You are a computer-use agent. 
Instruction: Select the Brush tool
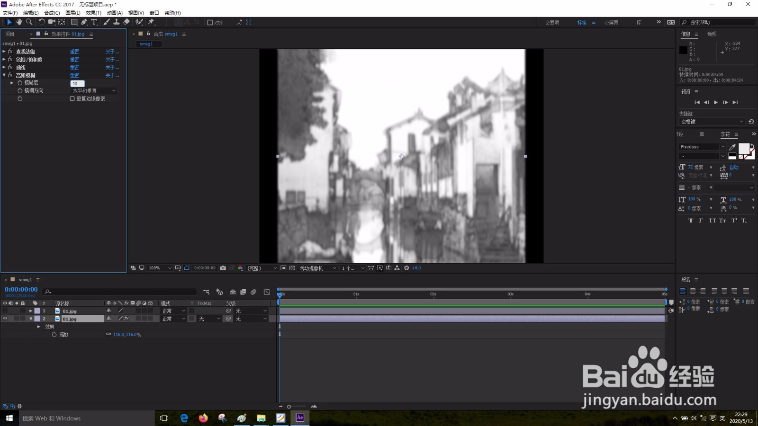[x=107, y=22]
